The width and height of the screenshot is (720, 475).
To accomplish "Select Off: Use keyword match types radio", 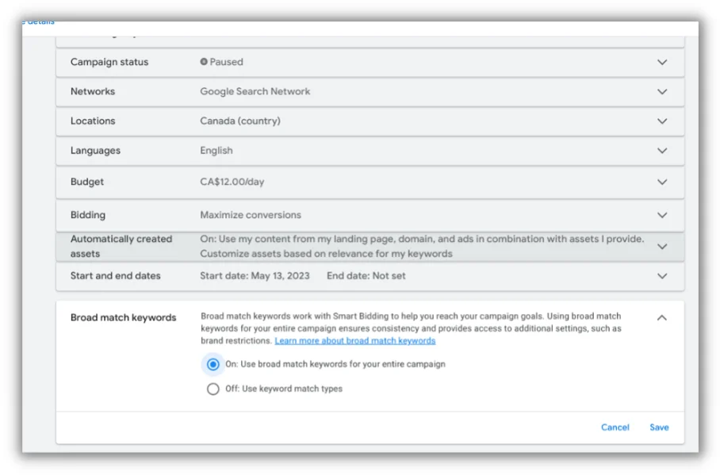I will pyautogui.click(x=213, y=389).
